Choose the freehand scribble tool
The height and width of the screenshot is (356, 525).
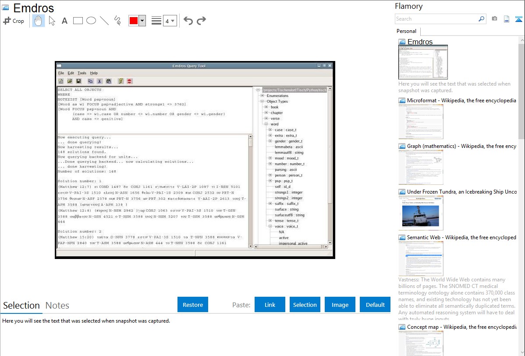(x=117, y=21)
